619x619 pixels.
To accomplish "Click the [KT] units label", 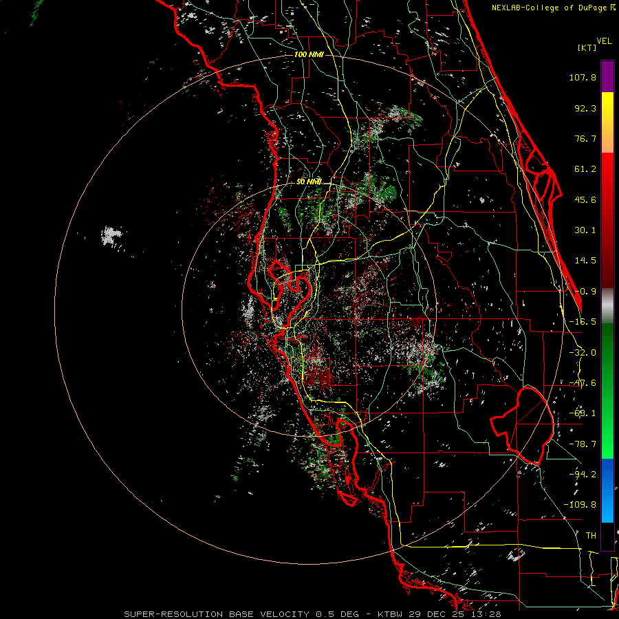I will [587, 47].
